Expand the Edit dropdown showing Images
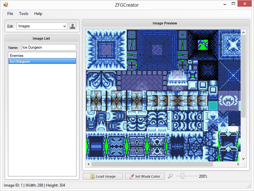254x191 pixels. (x=42, y=26)
